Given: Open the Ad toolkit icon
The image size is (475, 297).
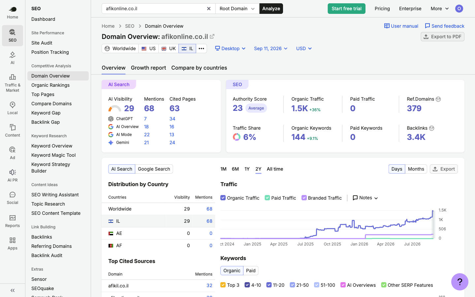Looking at the screenshot, I should click(x=13, y=153).
